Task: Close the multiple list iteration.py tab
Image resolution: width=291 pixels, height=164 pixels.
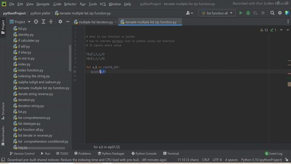Action: coord(116,22)
